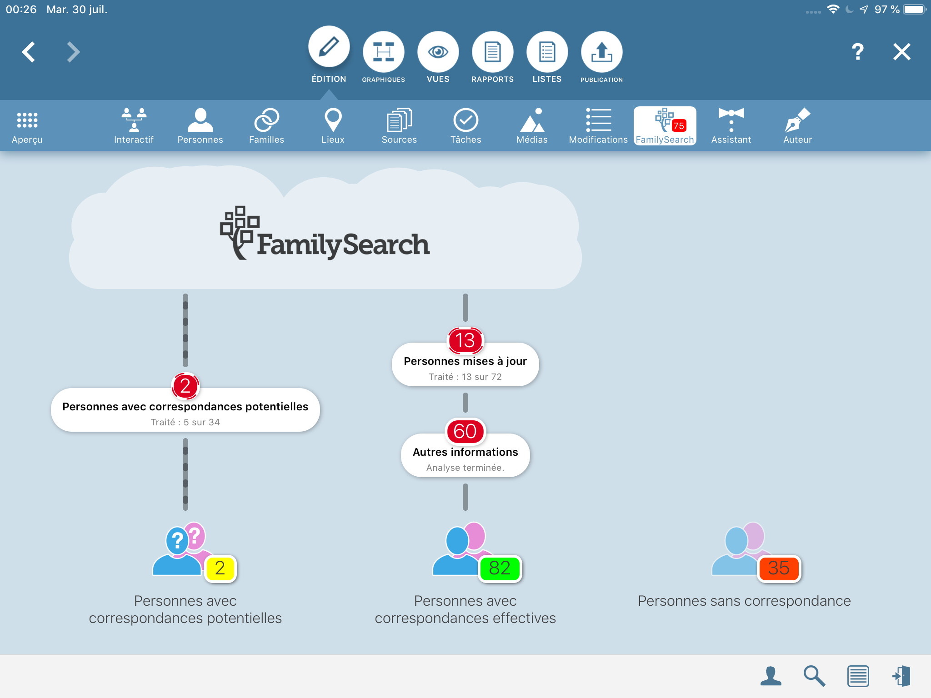931x698 pixels.
Task: Open the Interactif tree tool
Action: 134,126
